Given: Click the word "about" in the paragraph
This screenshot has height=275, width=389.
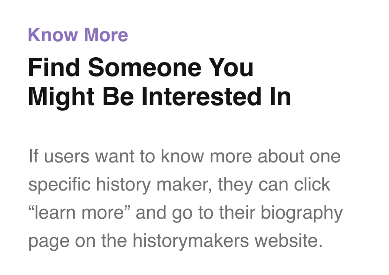Looking at the screenshot, I should coord(281,156).
